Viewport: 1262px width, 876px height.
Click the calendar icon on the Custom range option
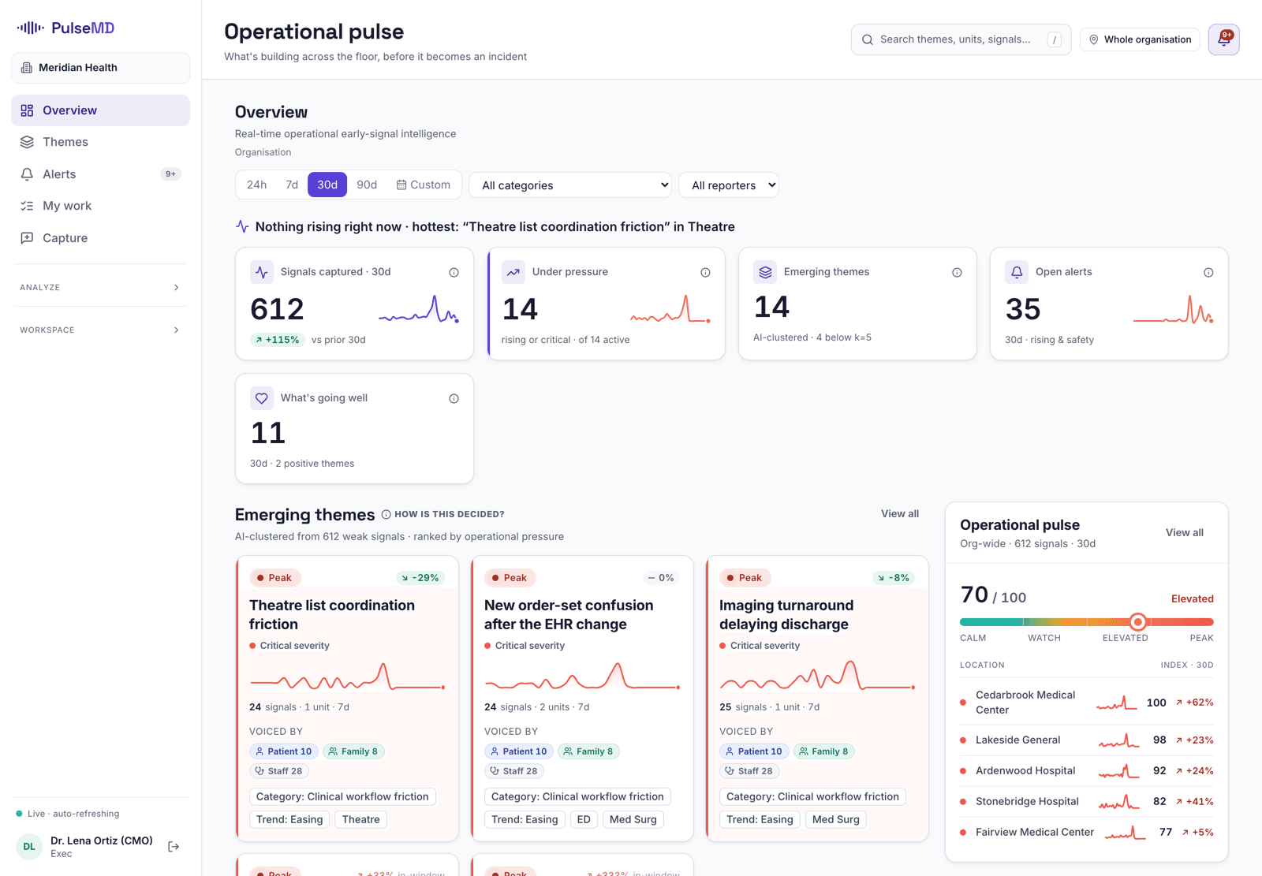click(401, 185)
